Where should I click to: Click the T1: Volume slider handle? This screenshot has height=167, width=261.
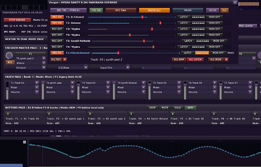tap(160, 23)
